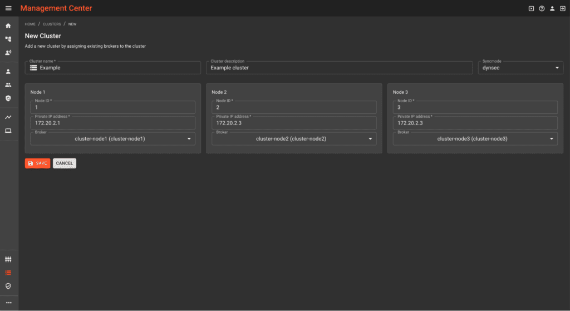The width and height of the screenshot is (570, 311).
Task: Click the logout icon in top bar
Action: tap(562, 8)
